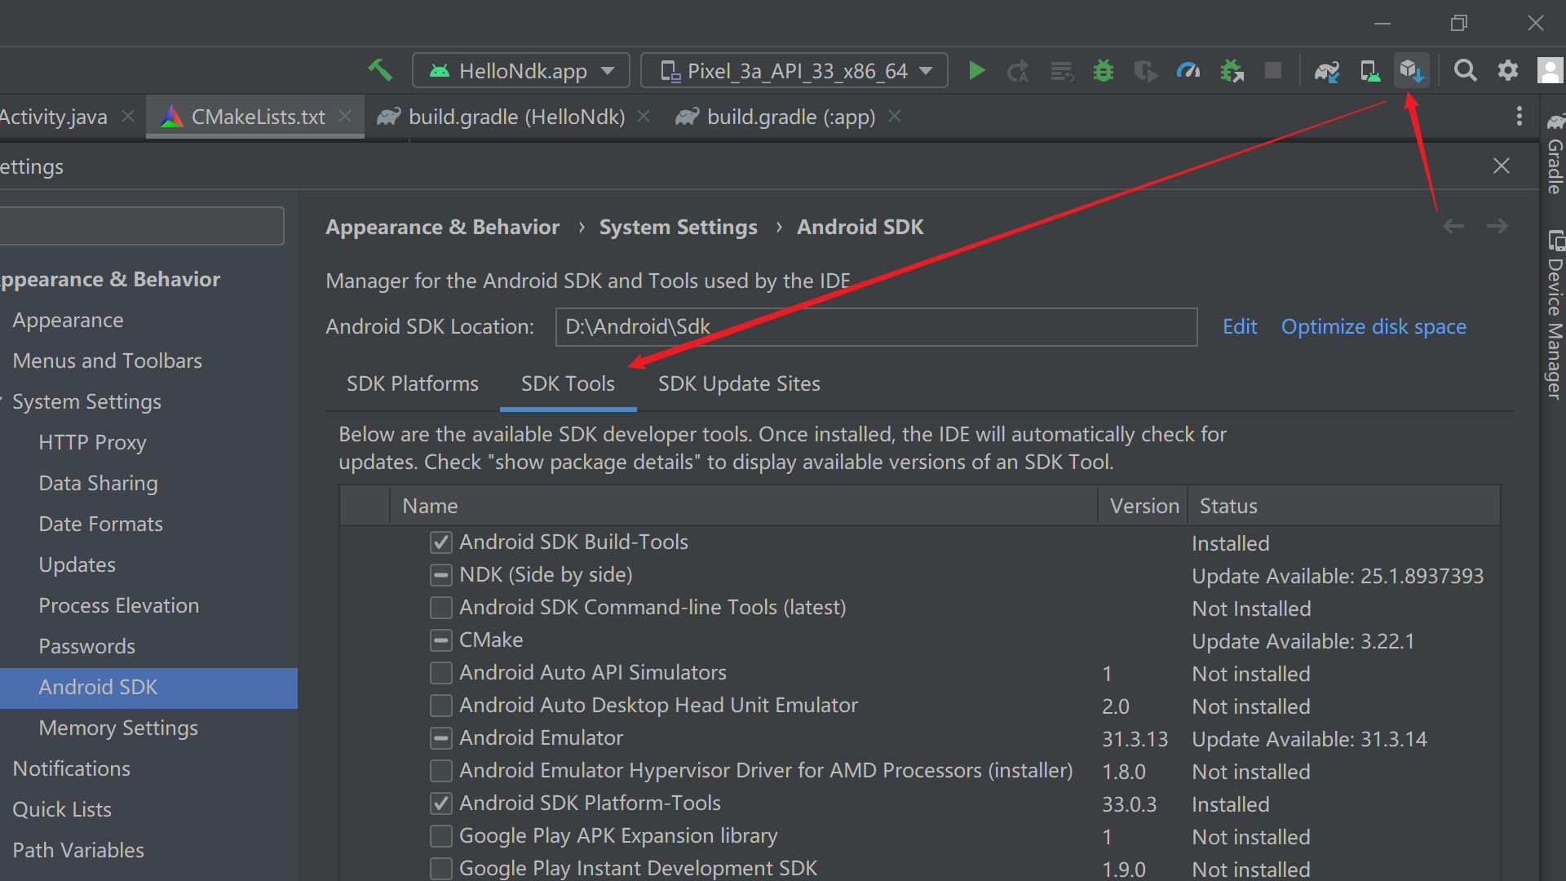Switch to the SDK Platforms tab

[x=413, y=384]
